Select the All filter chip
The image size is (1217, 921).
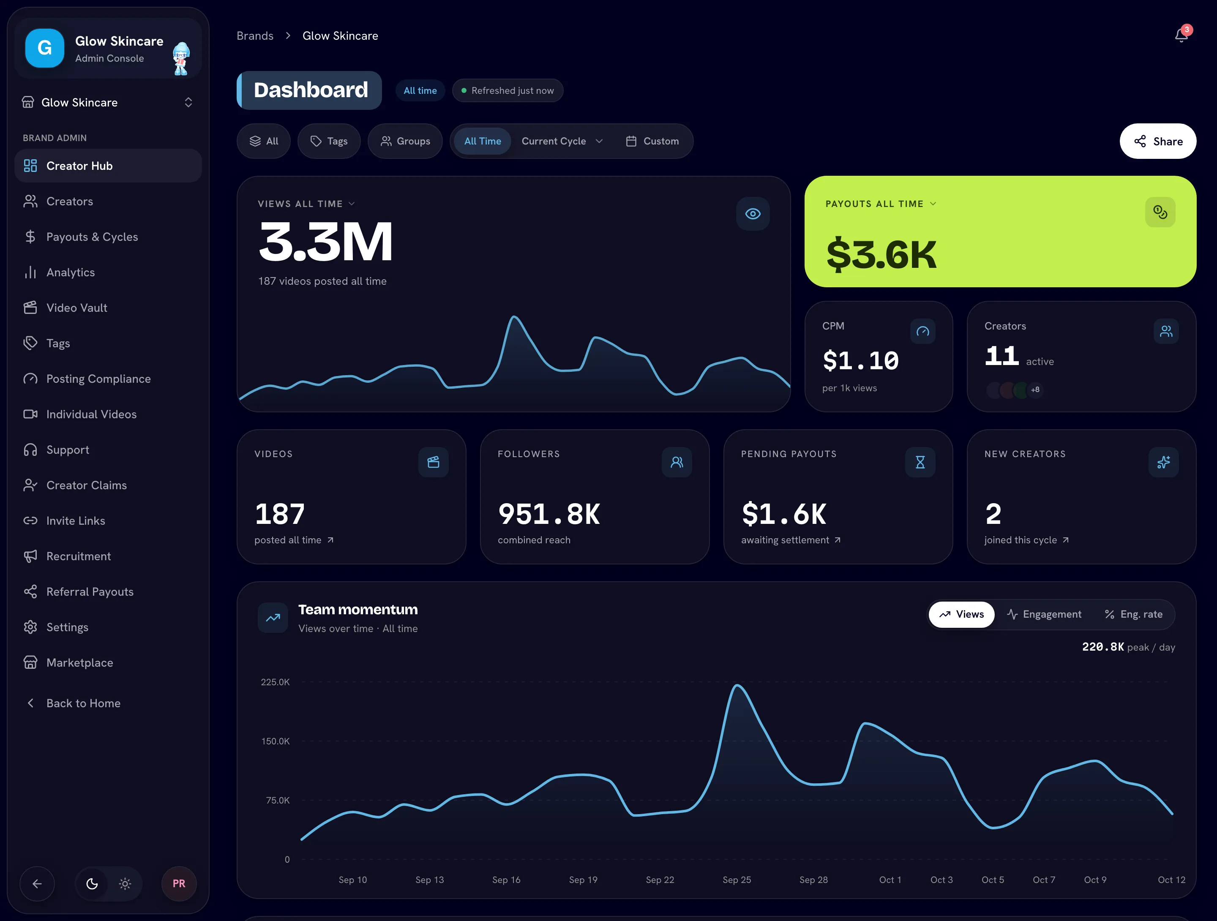264,142
